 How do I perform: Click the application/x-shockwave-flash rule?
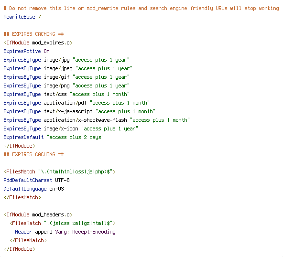click(97, 120)
